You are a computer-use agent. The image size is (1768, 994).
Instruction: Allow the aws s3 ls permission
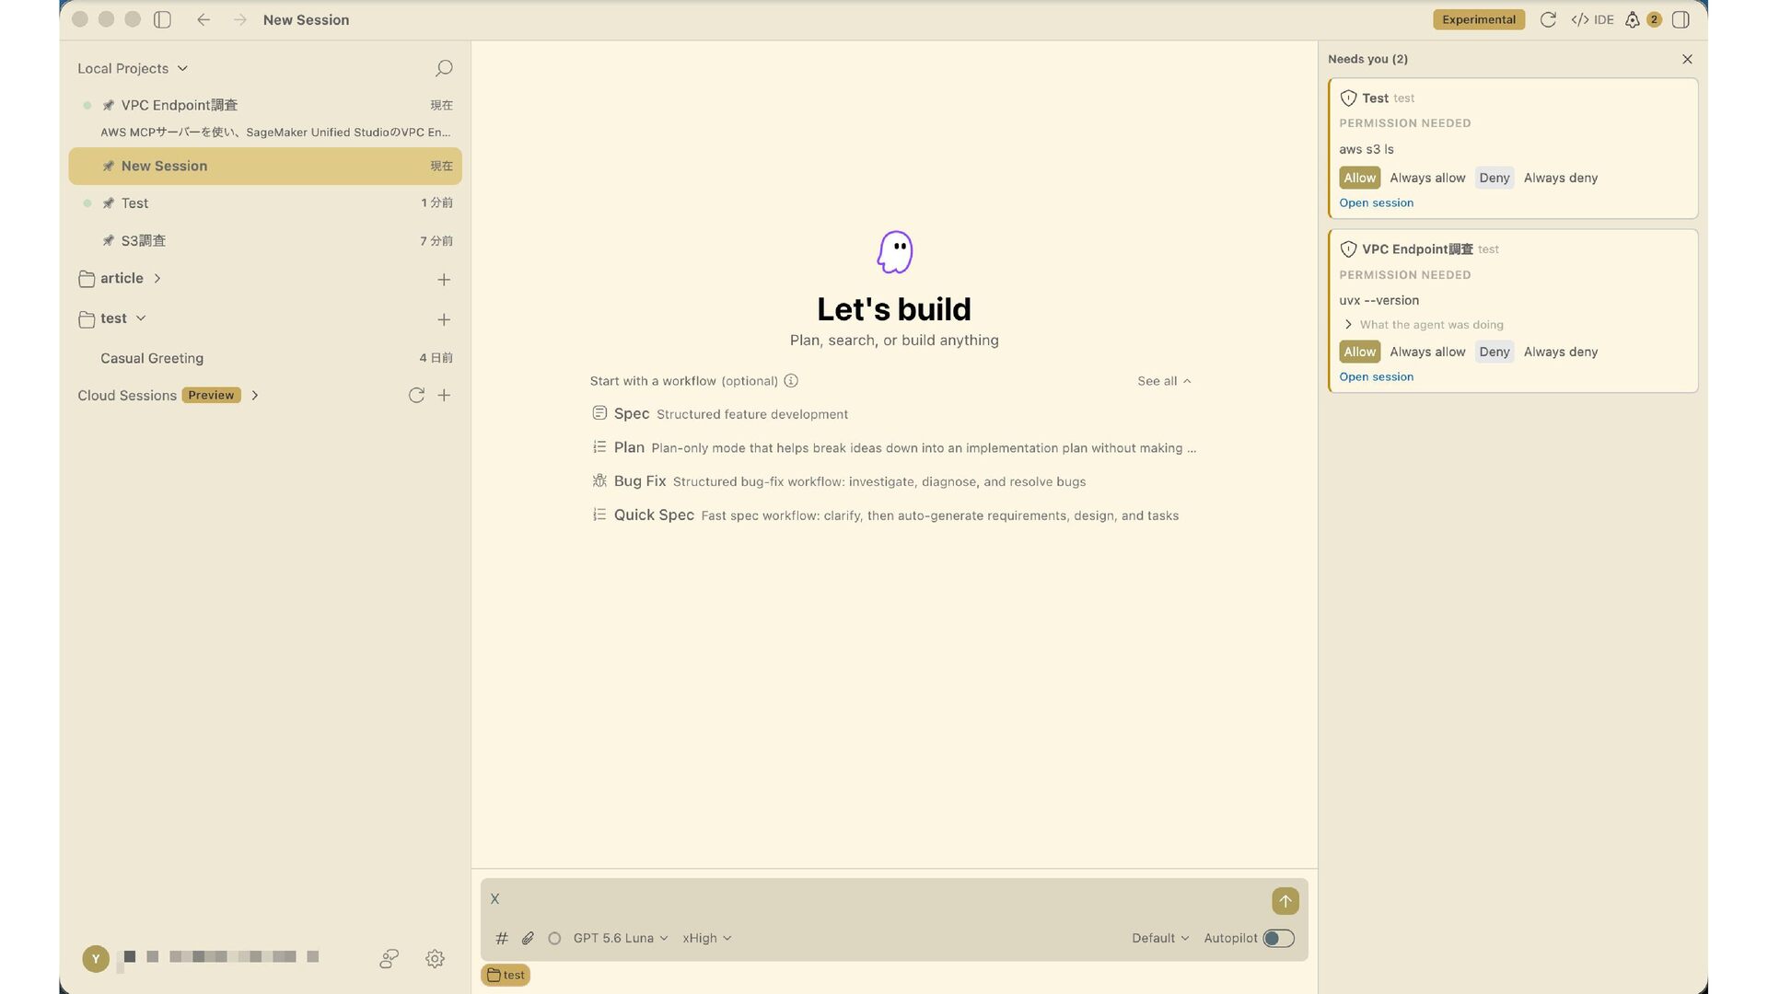1359,178
